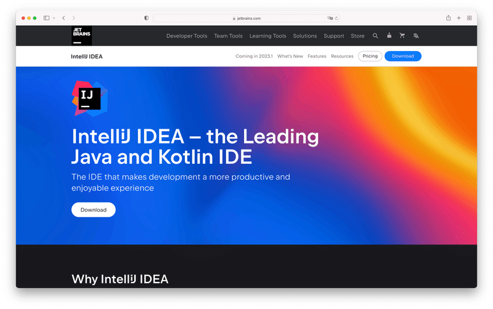493x309 pixels.
Task: Open a new tab with the plus icon
Action: coord(458,18)
